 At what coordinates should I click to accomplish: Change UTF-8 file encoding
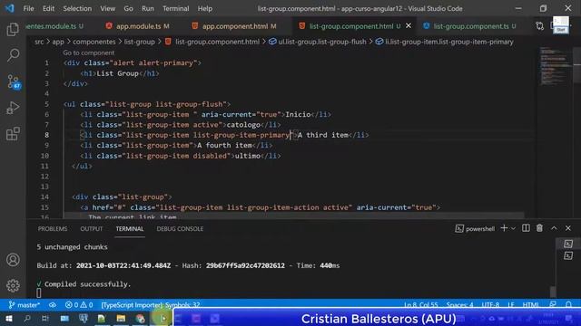point(490,305)
